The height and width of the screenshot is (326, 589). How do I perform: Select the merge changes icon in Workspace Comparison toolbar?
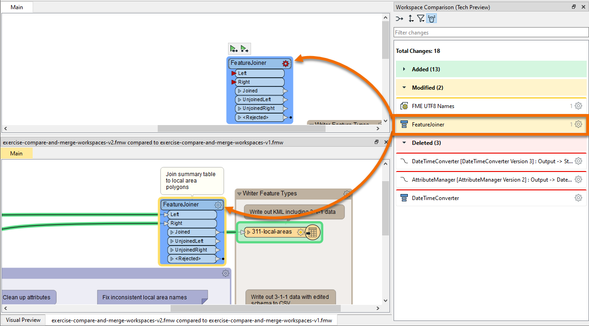(x=399, y=18)
